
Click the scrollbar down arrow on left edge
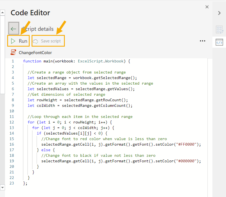pos(2,188)
